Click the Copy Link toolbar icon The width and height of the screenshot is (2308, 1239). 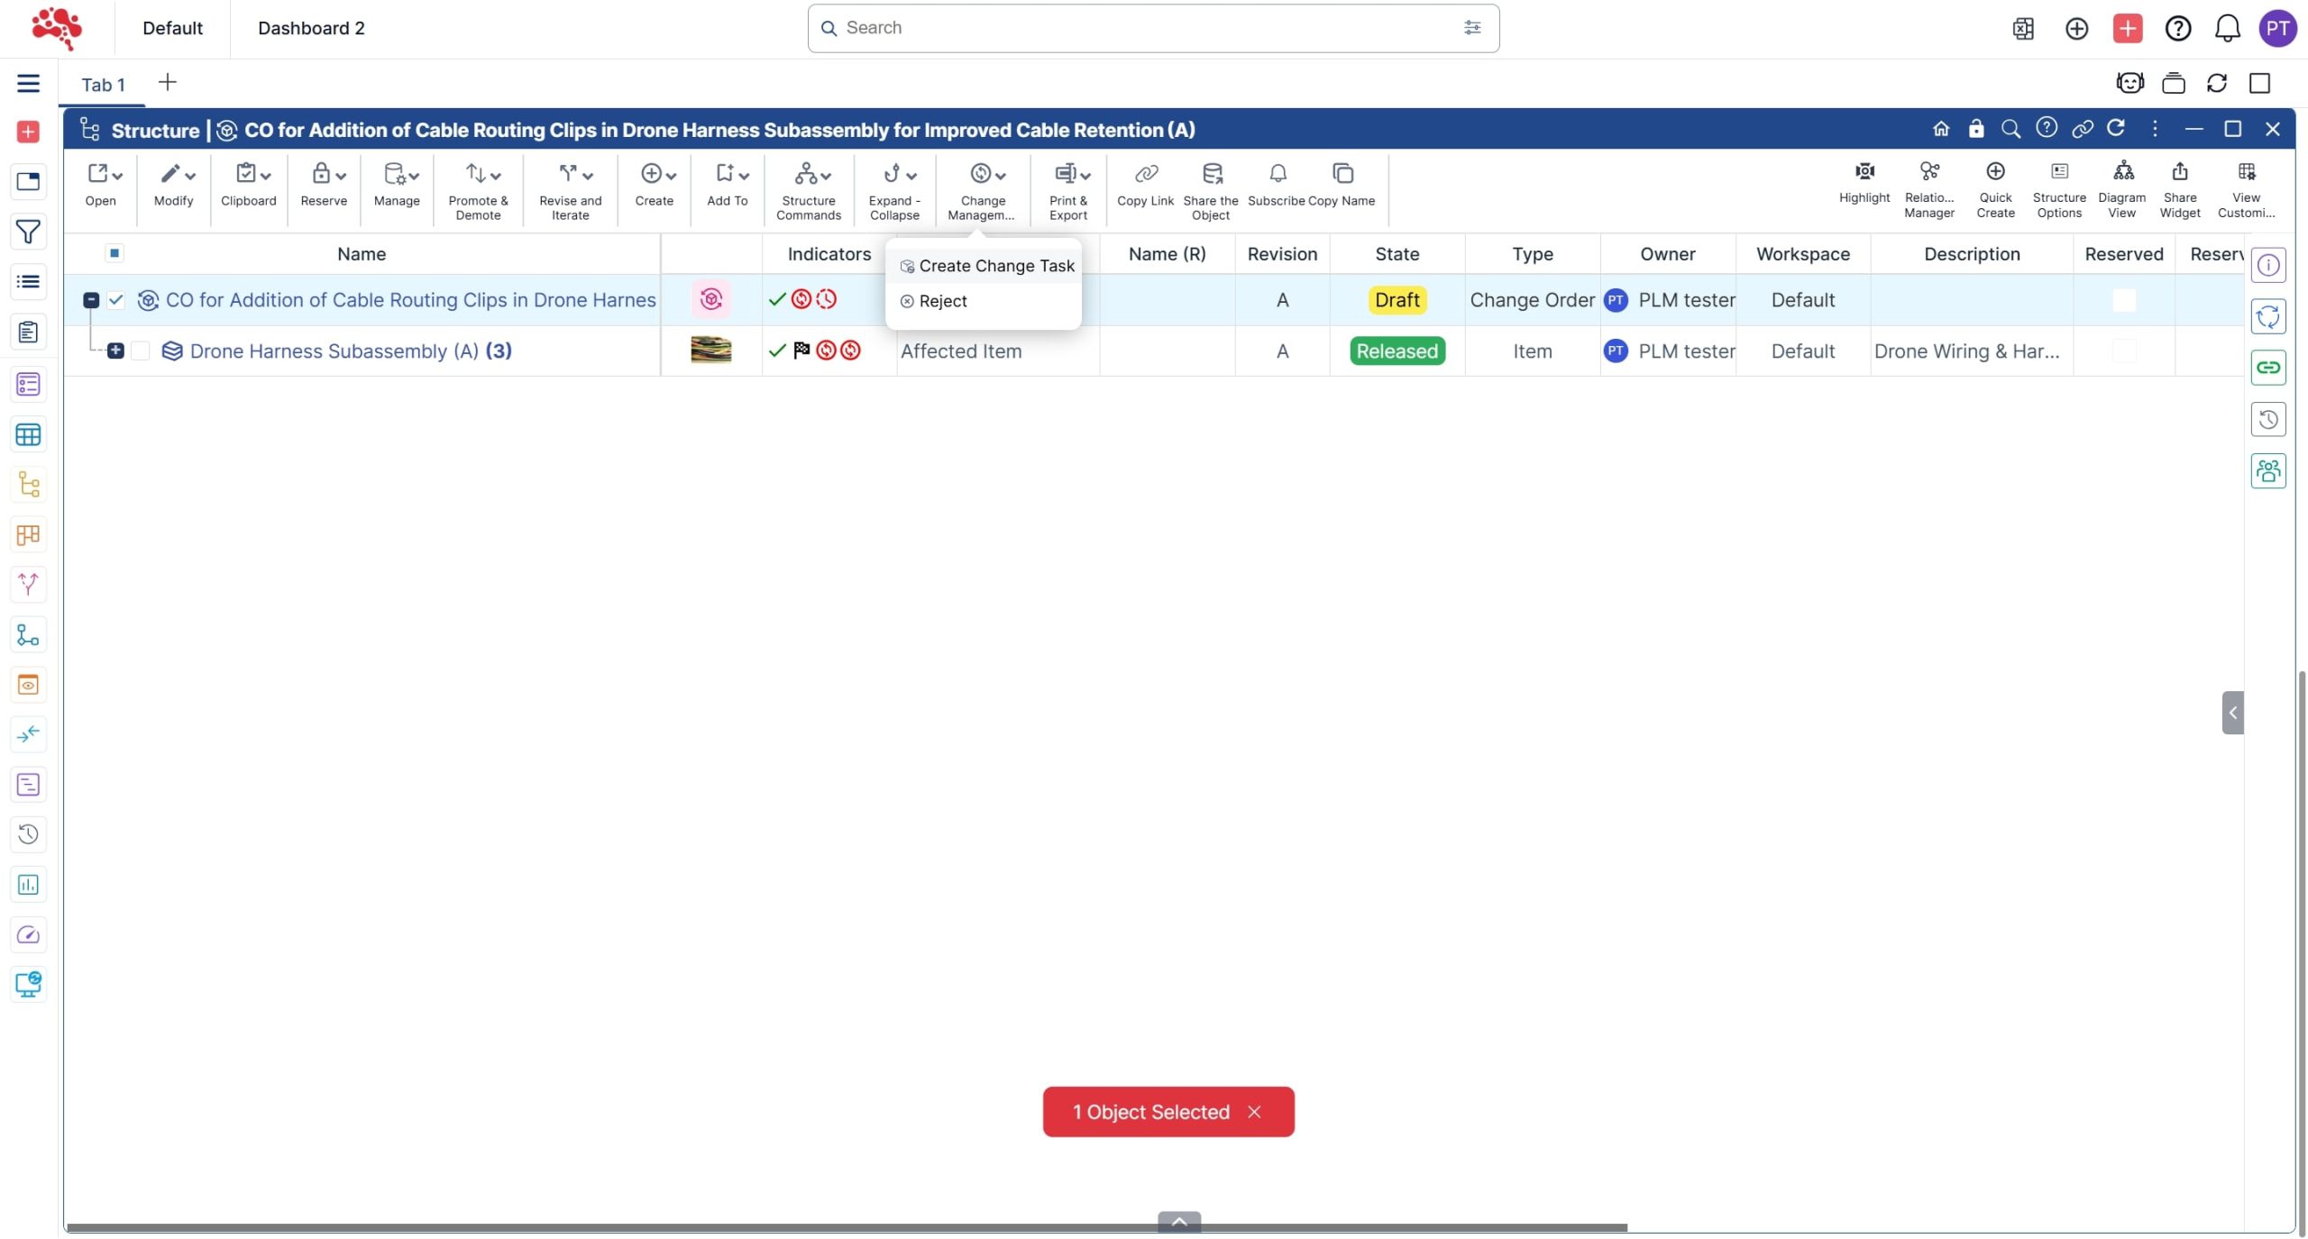tap(1145, 174)
